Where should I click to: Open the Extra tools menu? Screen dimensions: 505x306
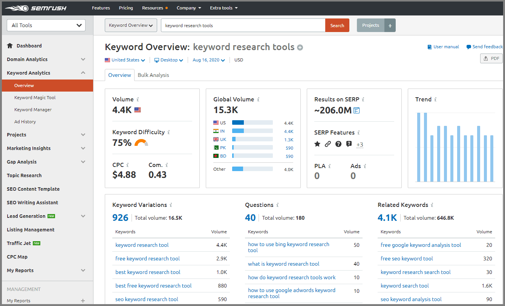(224, 8)
